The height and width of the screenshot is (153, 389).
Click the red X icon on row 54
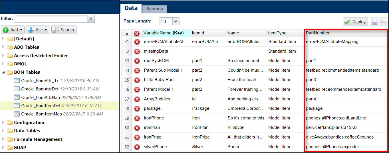coord(137,71)
